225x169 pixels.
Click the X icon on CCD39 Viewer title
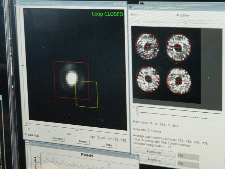tap(130, 7)
